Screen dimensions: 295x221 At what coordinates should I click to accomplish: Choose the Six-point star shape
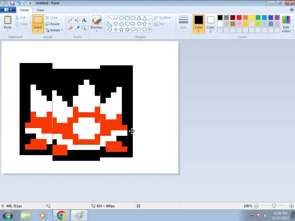[127, 30]
